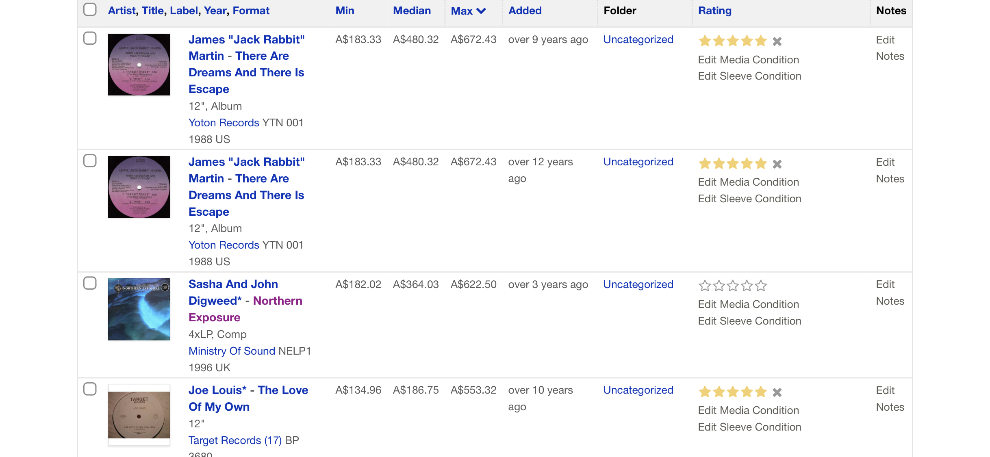Open Target Records (17) label link
This screenshot has height=457, width=990.
click(235, 440)
